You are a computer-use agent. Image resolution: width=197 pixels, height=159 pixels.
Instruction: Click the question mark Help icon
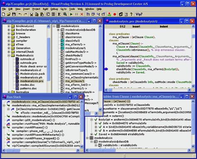pyautogui.click(x=131, y=14)
